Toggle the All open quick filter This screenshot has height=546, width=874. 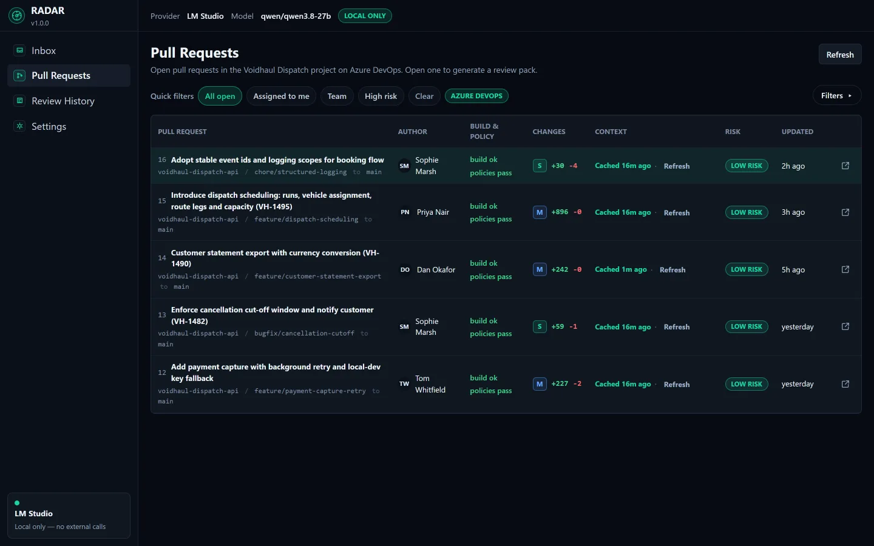click(x=220, y=96)
